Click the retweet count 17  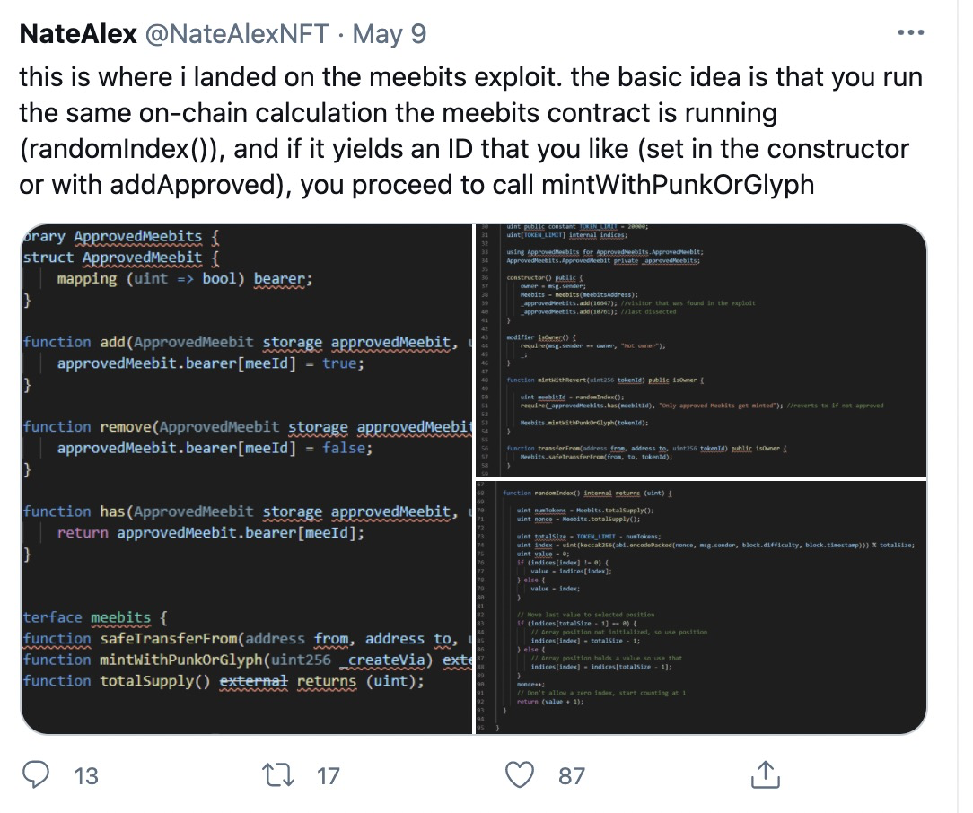(329, 775)
